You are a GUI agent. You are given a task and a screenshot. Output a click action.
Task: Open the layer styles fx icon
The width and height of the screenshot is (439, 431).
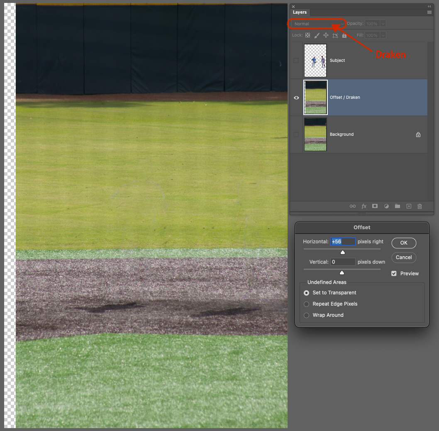tap(364, 206)
